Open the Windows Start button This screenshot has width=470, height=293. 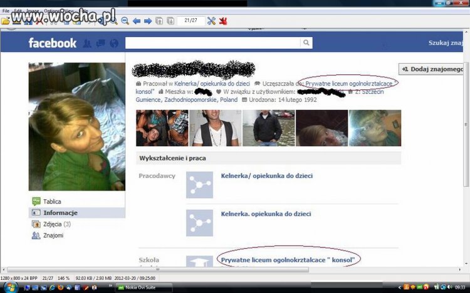tap(10, 287)
